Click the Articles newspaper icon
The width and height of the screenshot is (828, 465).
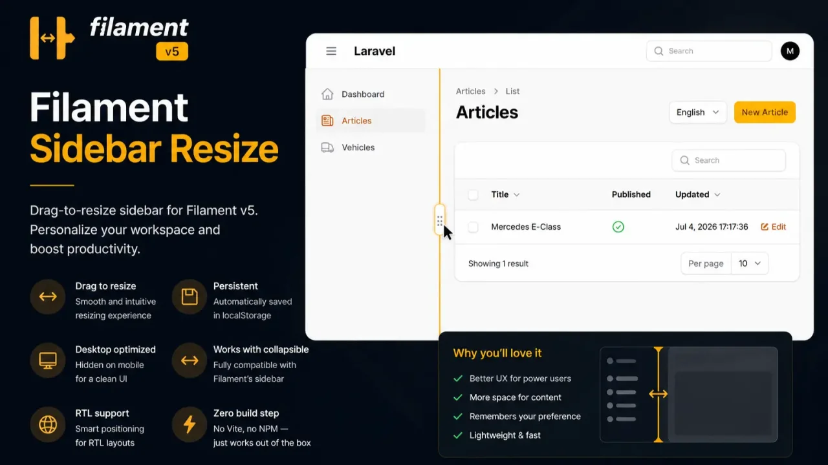327,121
